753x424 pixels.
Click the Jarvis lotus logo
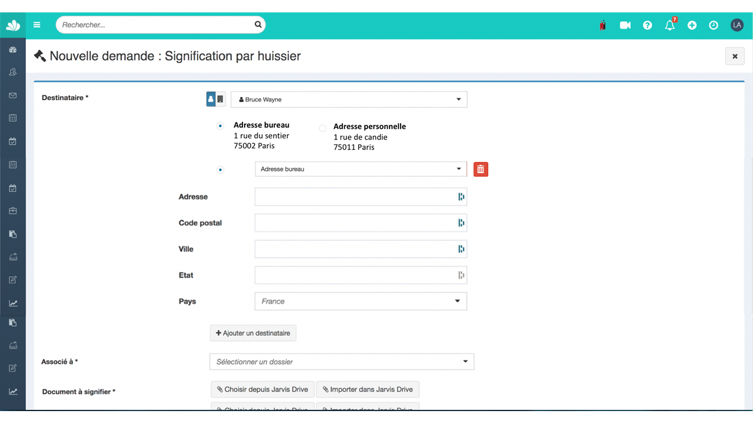pyautogui.click(x=13, y=25)
